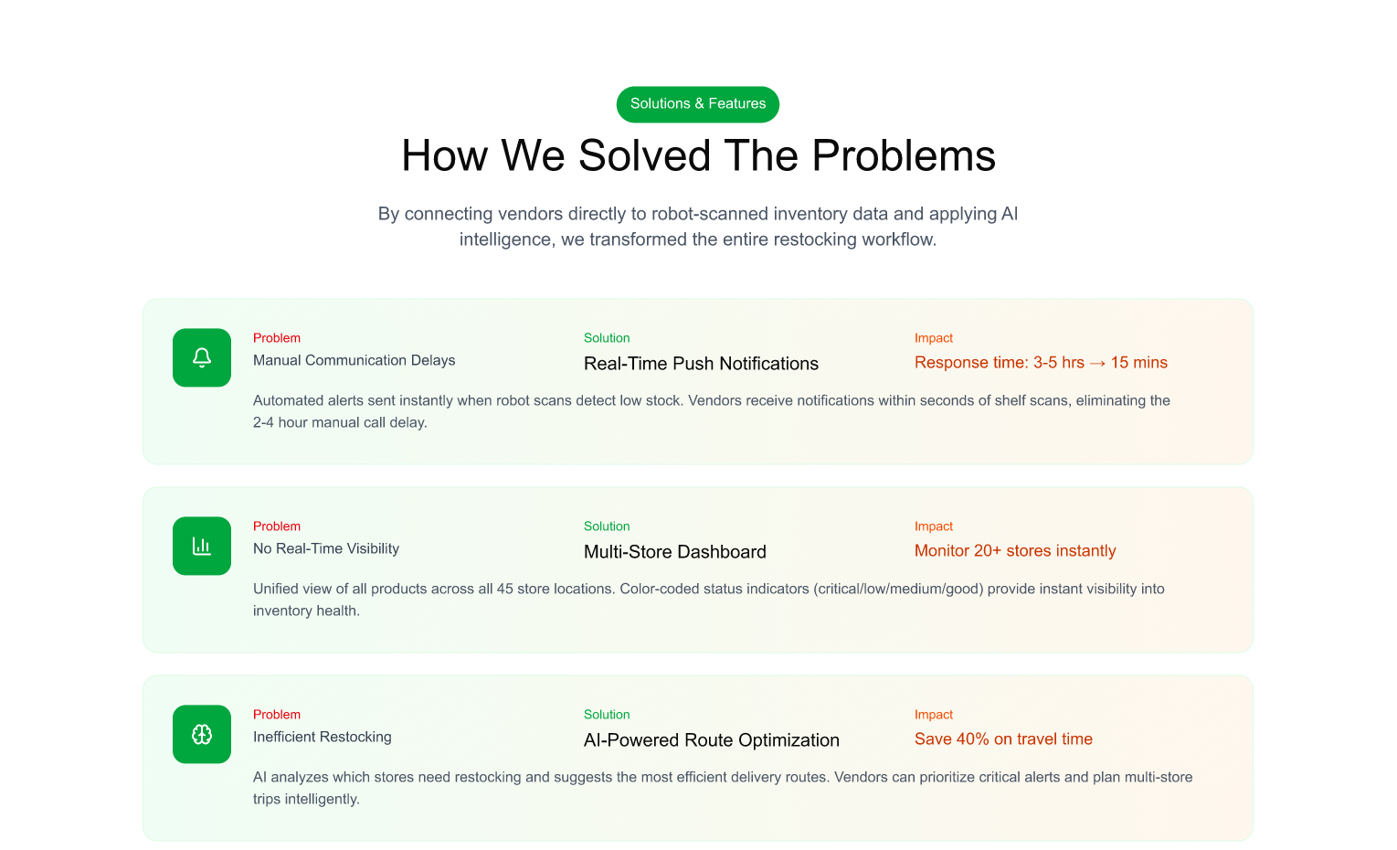Screen dimensions: 1397x850
Task: Click 'No Real-Time Visibility' problem text
Action: (x=326, y=548)
